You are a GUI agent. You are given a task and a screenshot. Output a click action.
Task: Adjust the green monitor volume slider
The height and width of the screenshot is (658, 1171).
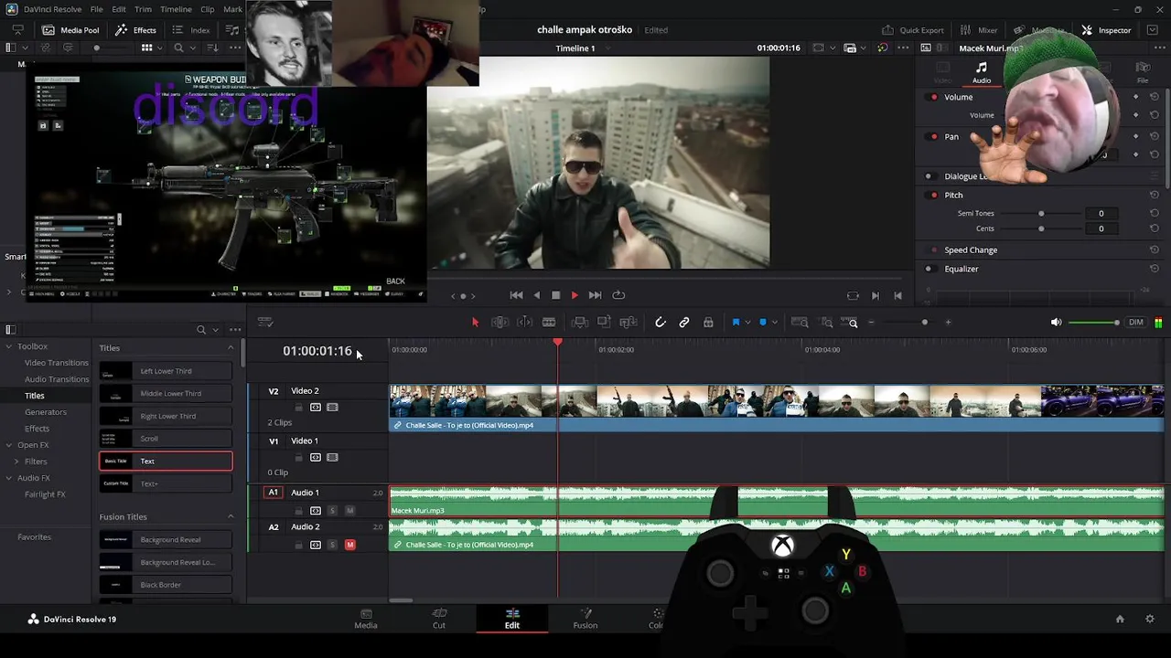[x=1093, y=322]
